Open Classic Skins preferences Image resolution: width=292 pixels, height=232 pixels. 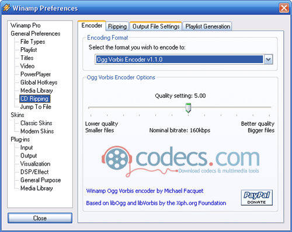[36, 123]
